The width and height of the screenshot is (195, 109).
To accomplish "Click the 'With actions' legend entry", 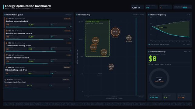I will (x=154, y=45).
